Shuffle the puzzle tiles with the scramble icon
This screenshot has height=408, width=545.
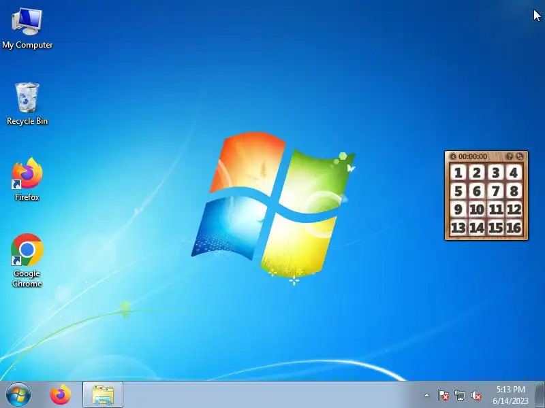click(519, 156)
